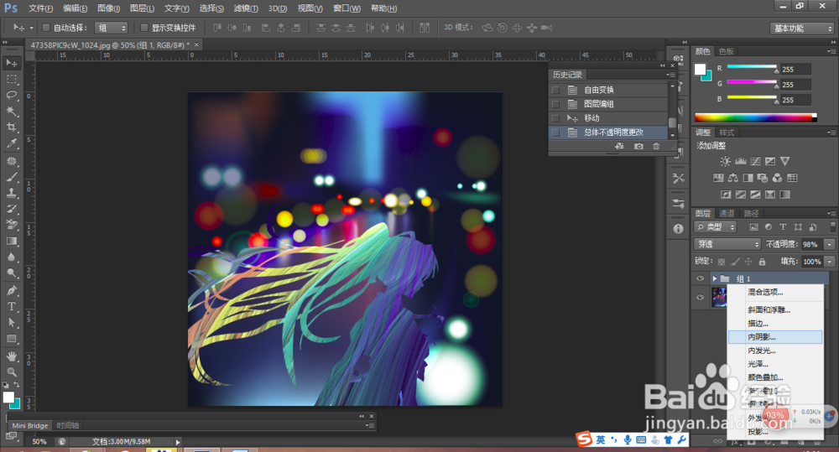Open the 填充 slider dropdown arrow
Image resolution: width=839 pixels, height=452 pixels.
click(x=830, y=262)
